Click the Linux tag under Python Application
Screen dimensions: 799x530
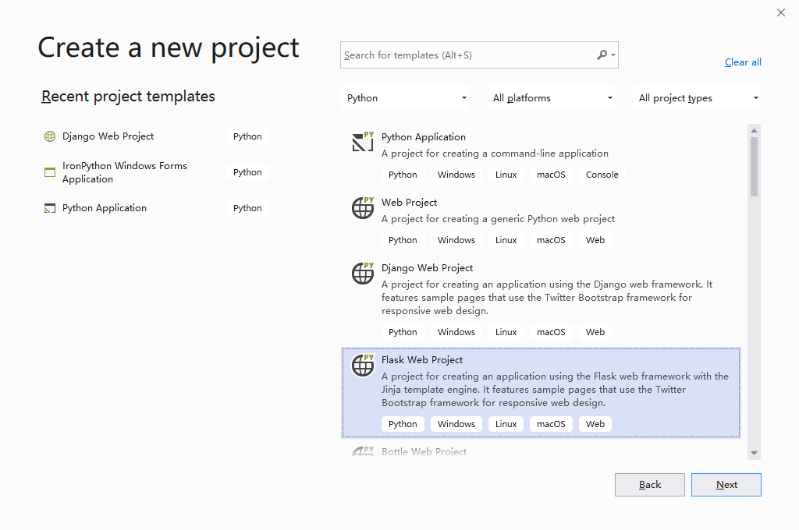click(x=506, y=175)
